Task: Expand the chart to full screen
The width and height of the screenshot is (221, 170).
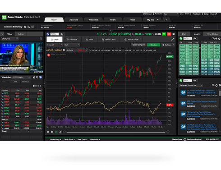Action: [x=173, y=40]
